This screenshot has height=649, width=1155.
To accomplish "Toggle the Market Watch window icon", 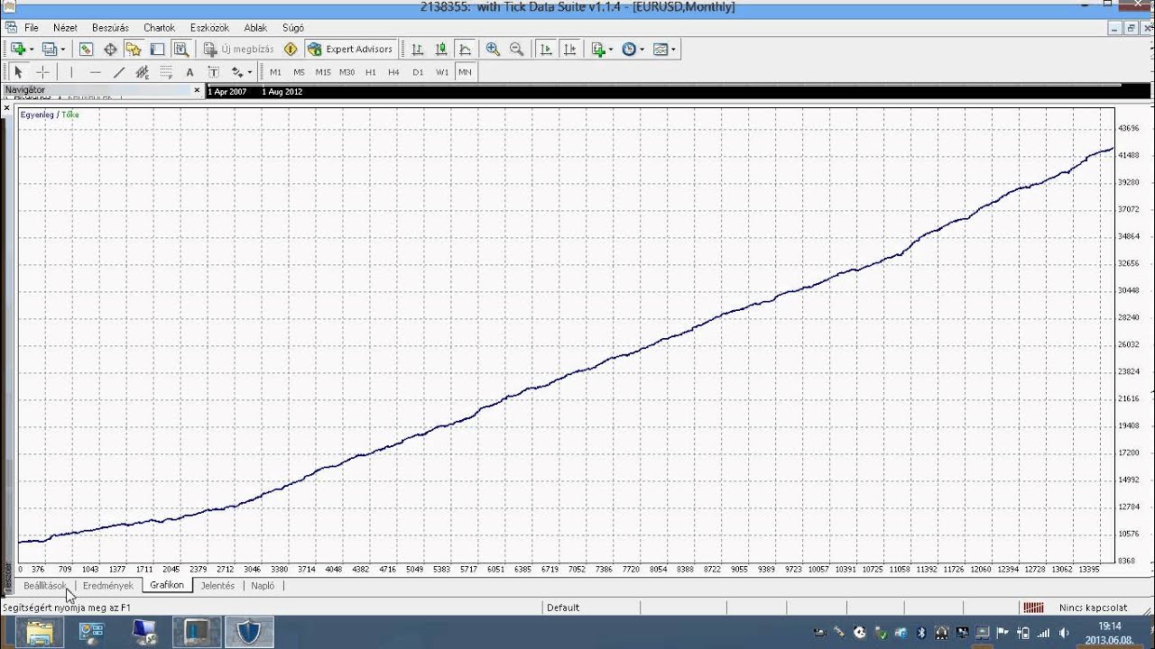I will click(x=87, y=50).
